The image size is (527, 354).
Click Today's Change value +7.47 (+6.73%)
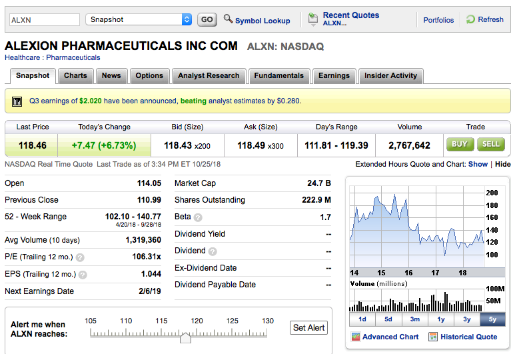(104, 145)
